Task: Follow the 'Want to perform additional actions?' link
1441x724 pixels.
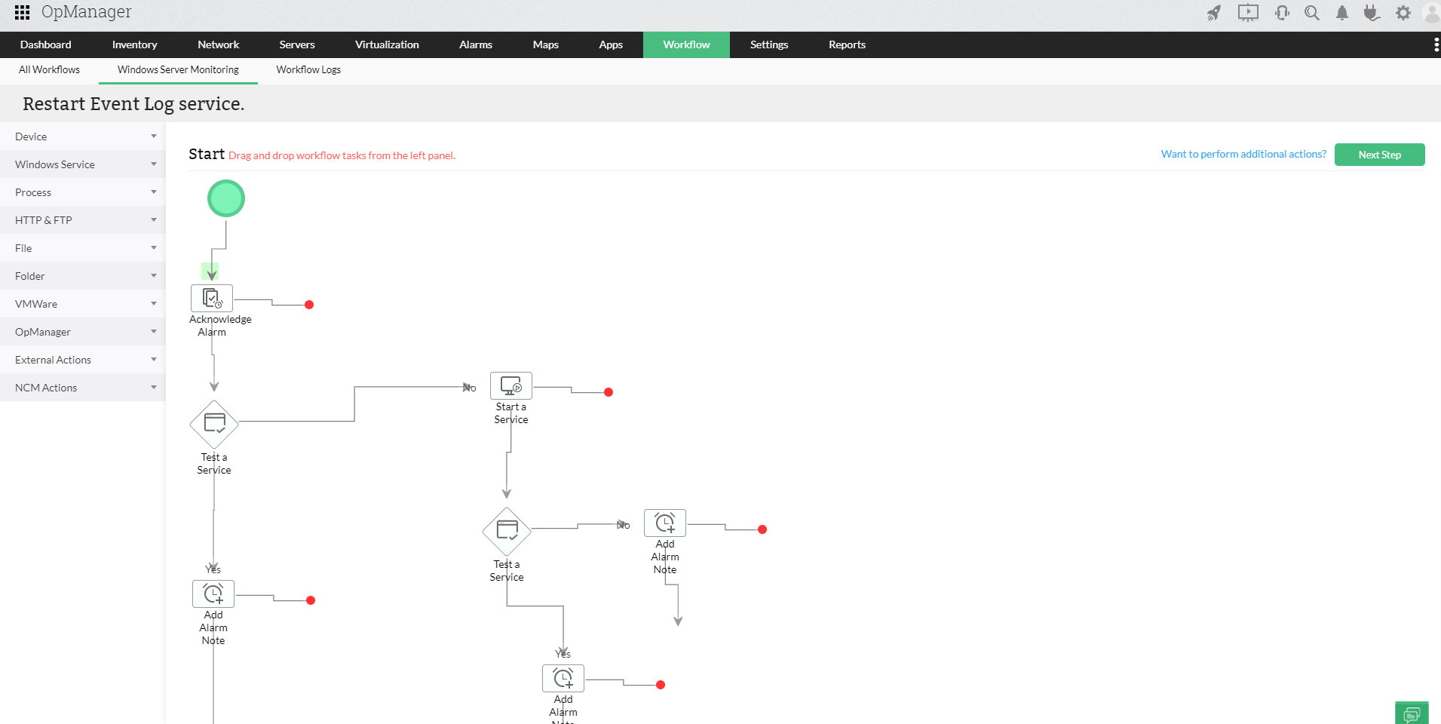Action: pos(1243,154)
